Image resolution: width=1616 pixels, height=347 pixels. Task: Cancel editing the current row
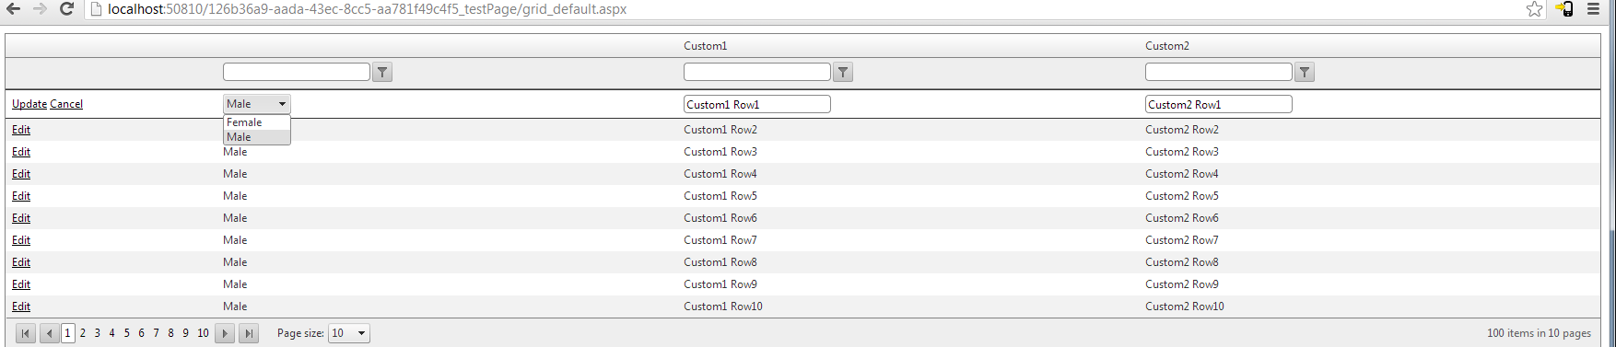pyautogui.click(x=66, y=104)
